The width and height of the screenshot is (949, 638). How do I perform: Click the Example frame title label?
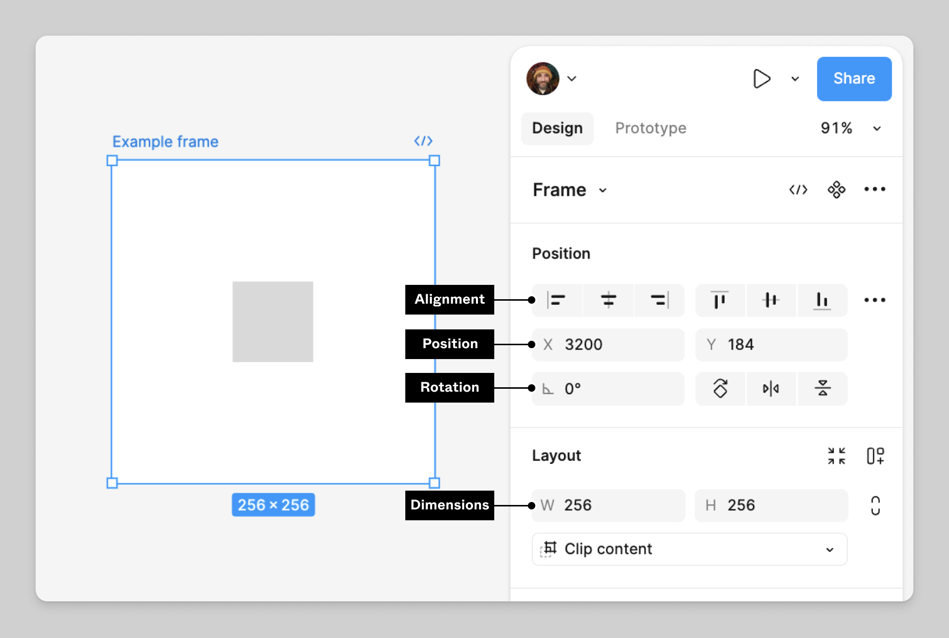pos(165,142)
